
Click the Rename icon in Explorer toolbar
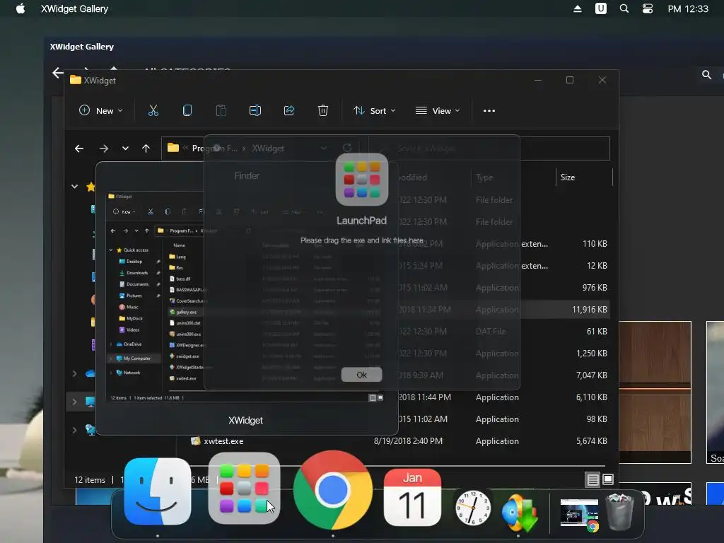point(255,110)
